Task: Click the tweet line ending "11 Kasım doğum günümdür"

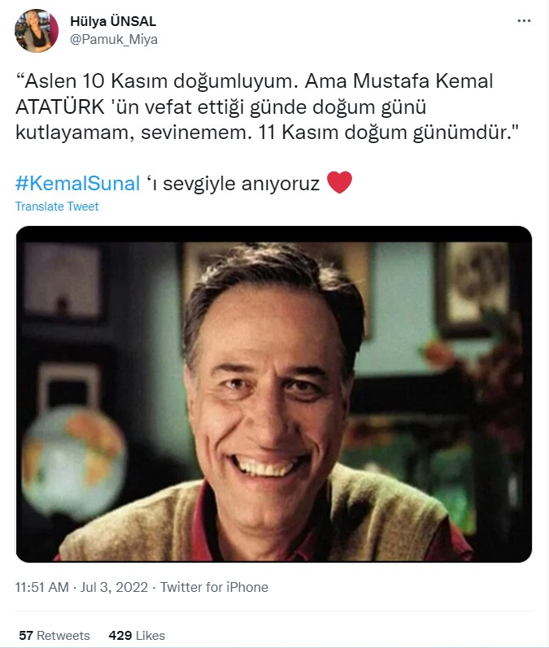Action: [267, 133]
